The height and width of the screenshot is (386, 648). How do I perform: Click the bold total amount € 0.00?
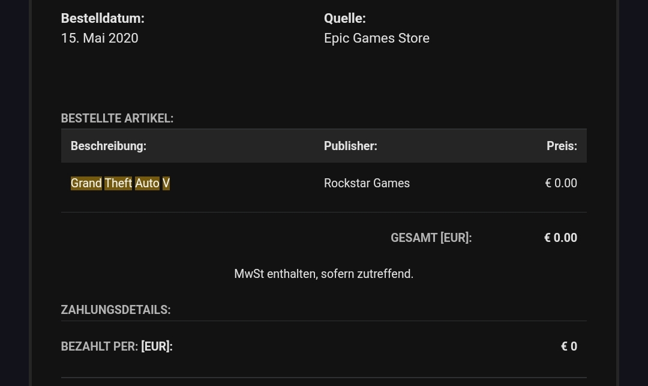pyautogui.click(x=560, y=238)
